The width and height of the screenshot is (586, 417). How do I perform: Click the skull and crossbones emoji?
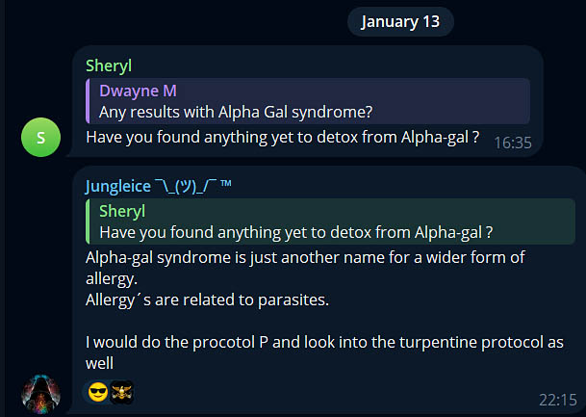[121, 392]
